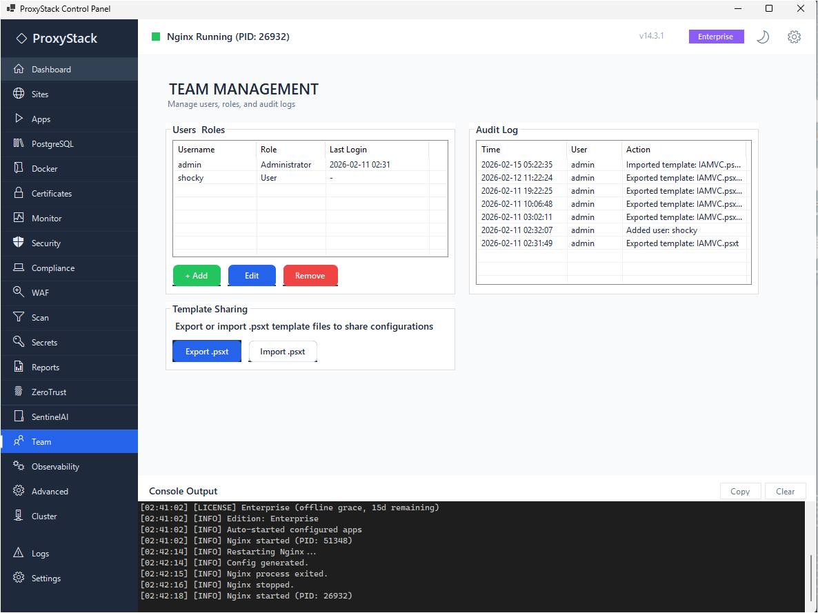
Task: Select the 2026-02-12 11:22:24 audit row
Action: click(614, 177)
